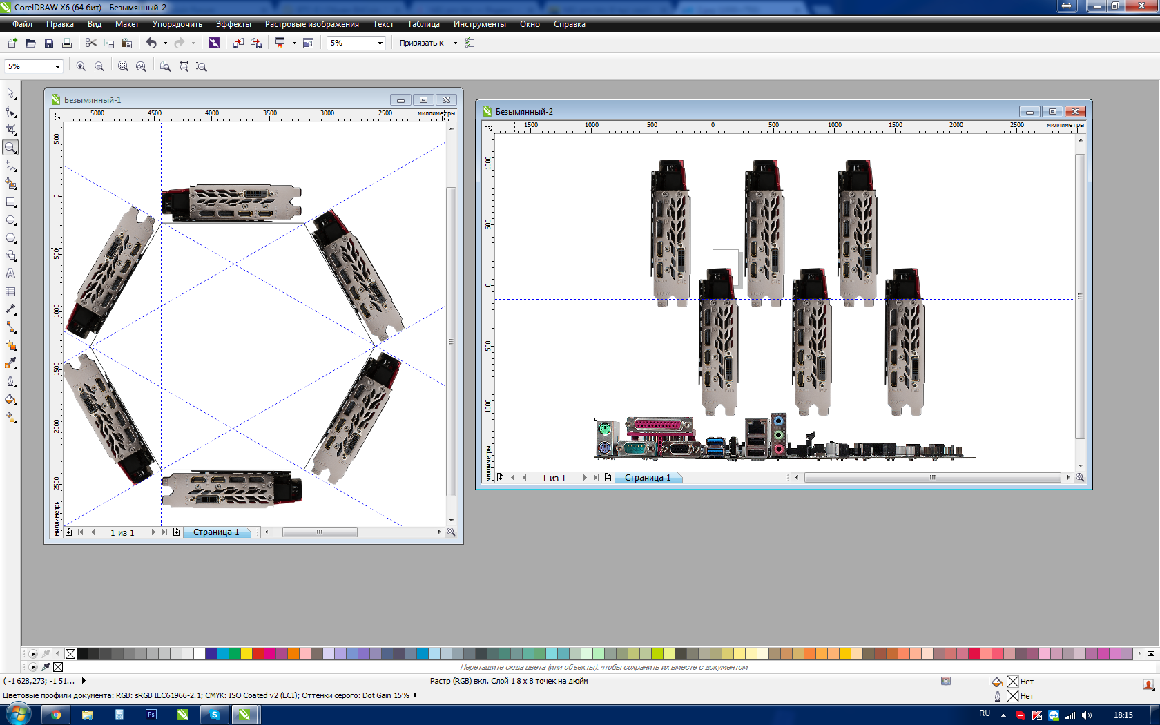
Task: Open the undo history dropdown arrow
Action: pos(165,43)
